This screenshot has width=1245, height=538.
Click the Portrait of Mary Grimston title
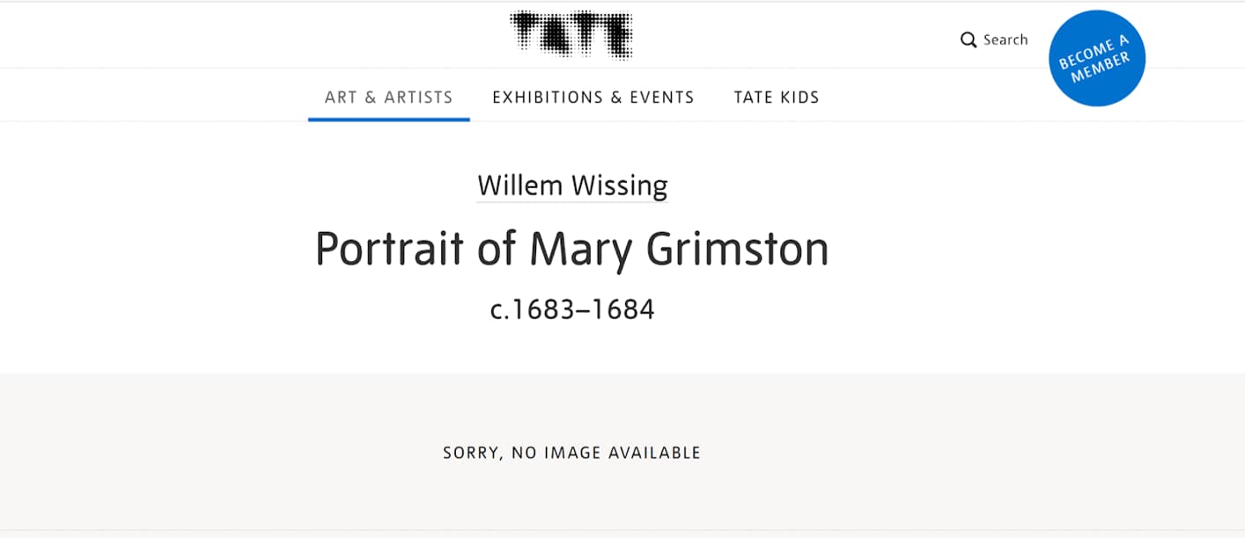(x=571, y=249)
